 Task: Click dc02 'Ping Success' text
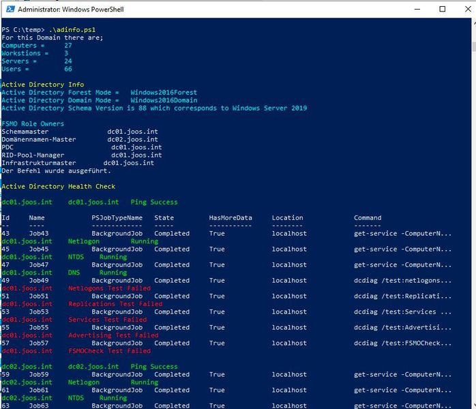[x=154, y=367]
